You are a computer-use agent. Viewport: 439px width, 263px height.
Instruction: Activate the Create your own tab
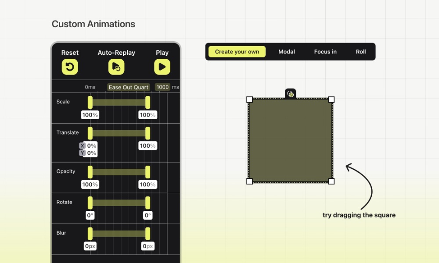click(237, 51)
